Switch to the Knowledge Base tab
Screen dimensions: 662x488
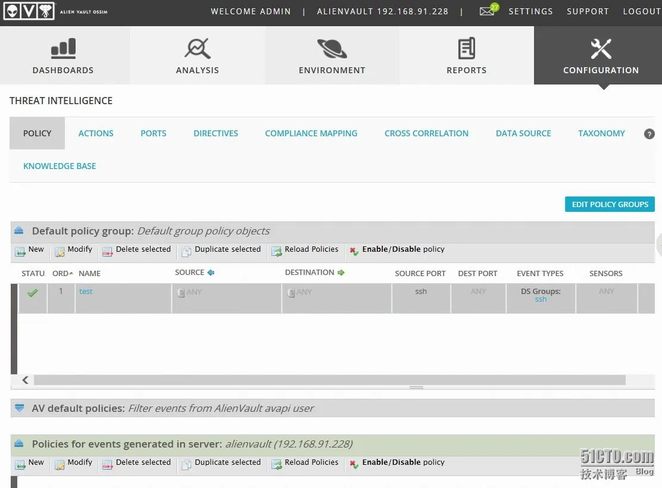coord(60,166)
